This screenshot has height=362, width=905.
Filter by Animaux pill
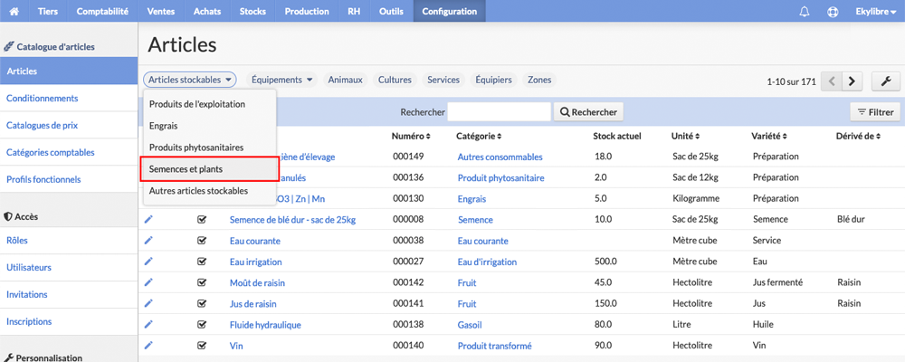(x=345, y=80)
